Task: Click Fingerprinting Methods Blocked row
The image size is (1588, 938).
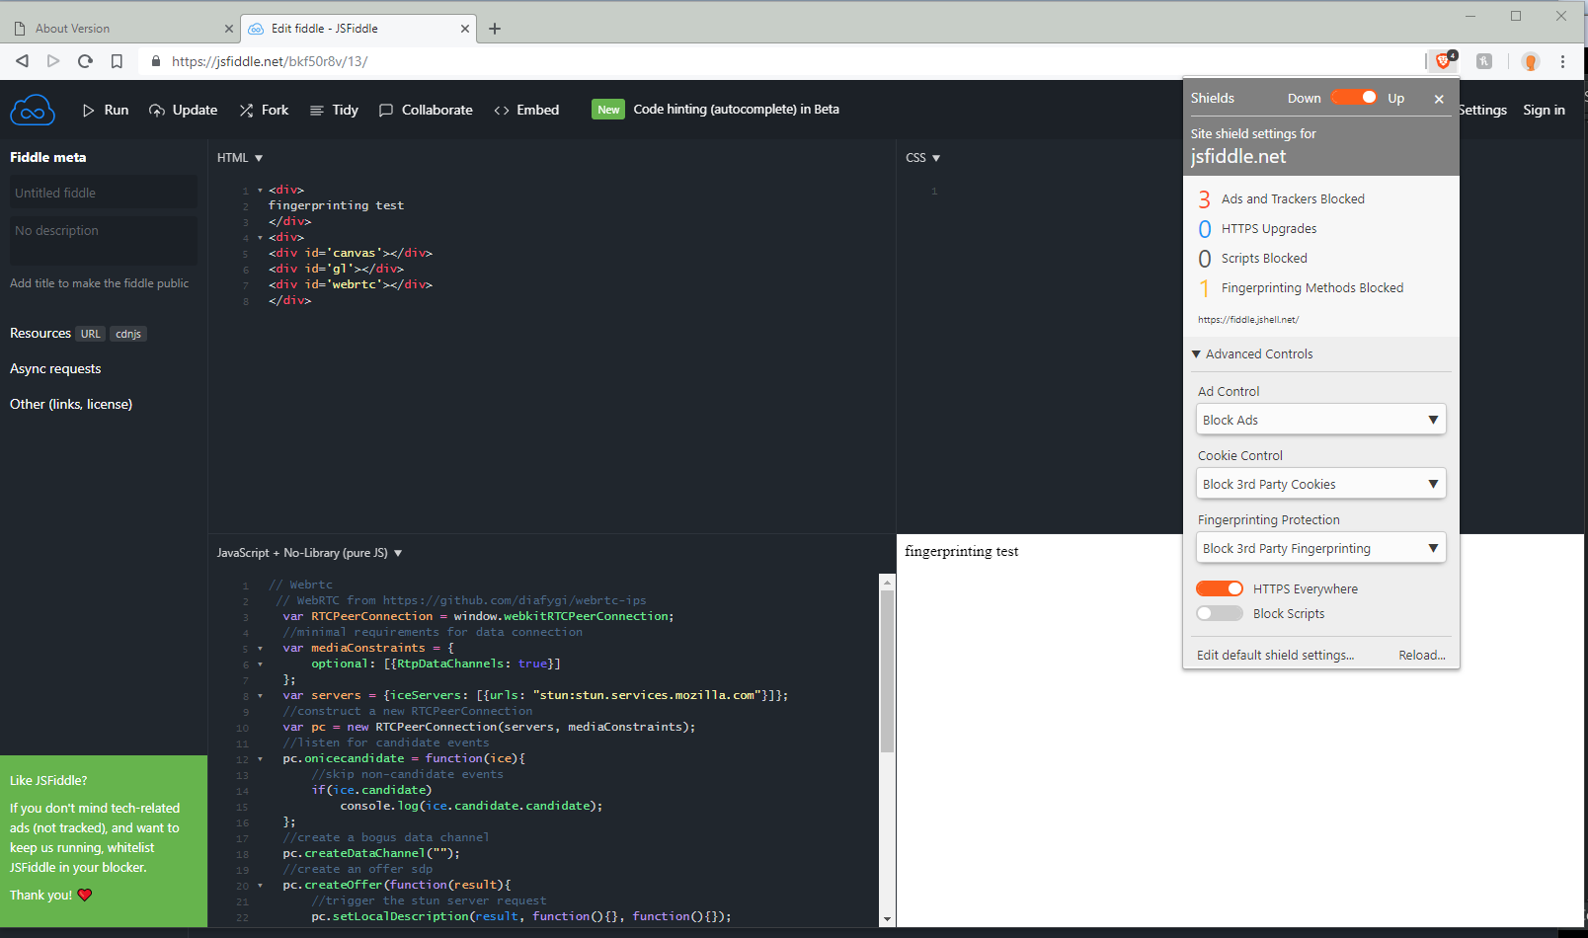Action: (1301, 288)
